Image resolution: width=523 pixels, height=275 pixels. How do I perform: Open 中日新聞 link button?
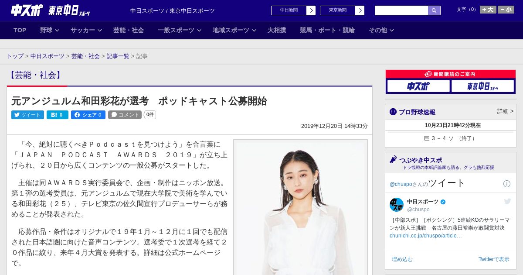coord(289,10)
